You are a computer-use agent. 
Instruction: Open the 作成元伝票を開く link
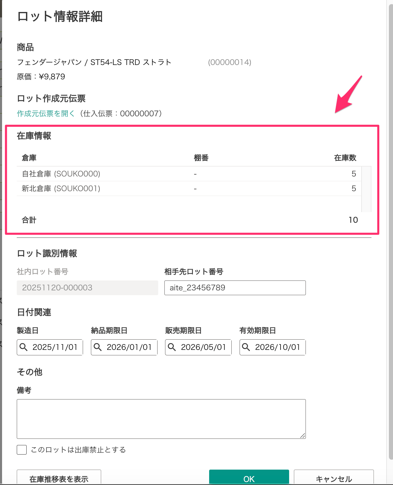click(46, 114)
